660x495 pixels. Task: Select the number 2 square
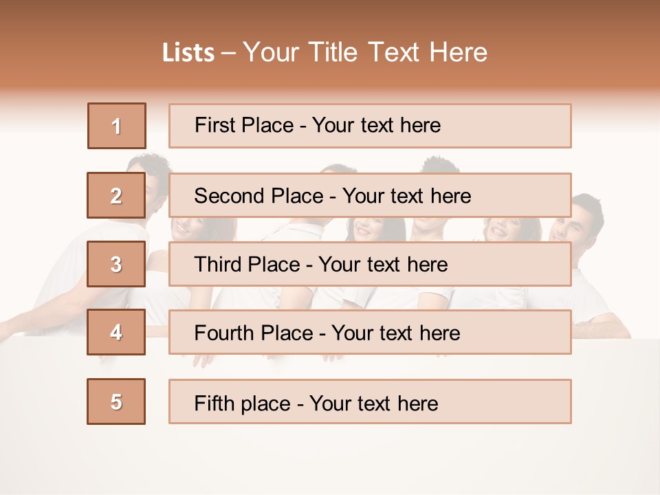[x=116, y=195]
